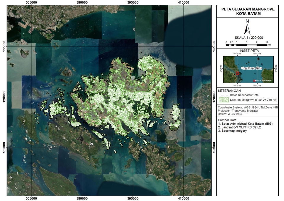Expand the KETERANGAN legend section
Viewport: 284px width, 201px height.
[x=229, y=90]
